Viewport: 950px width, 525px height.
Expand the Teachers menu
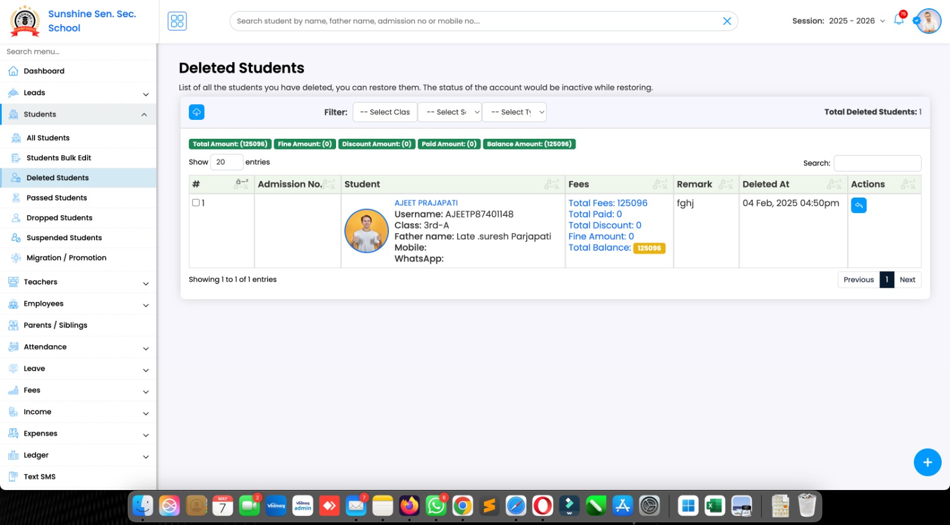coord(78,282)
